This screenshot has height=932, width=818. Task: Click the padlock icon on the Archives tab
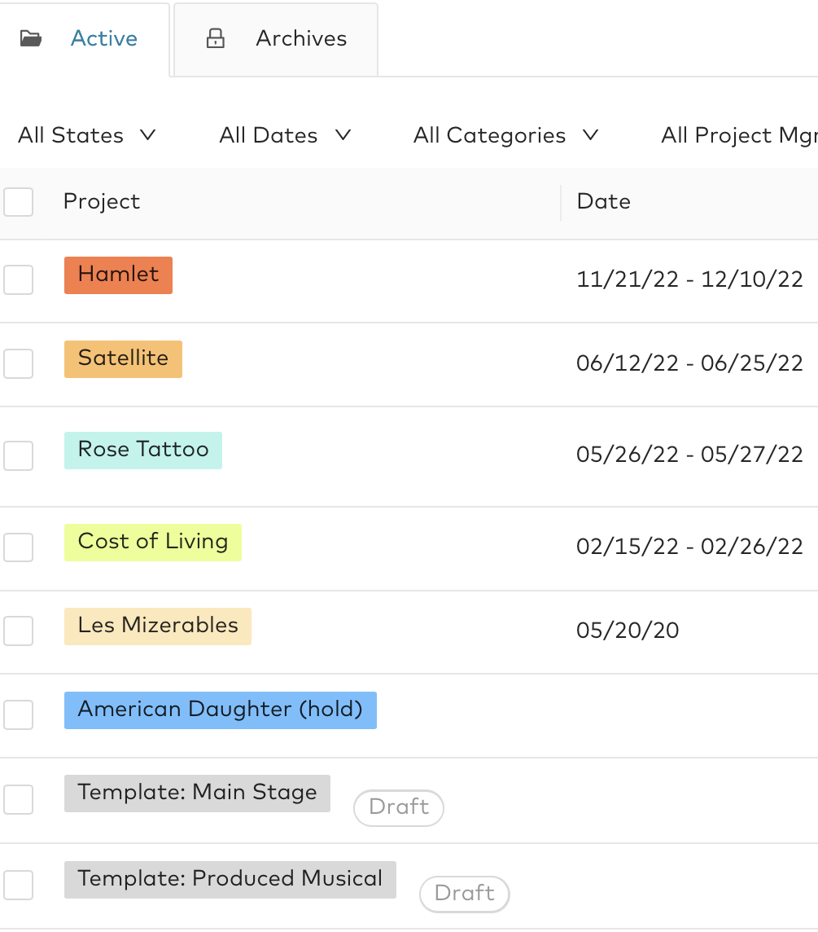[x=215, y=37]
